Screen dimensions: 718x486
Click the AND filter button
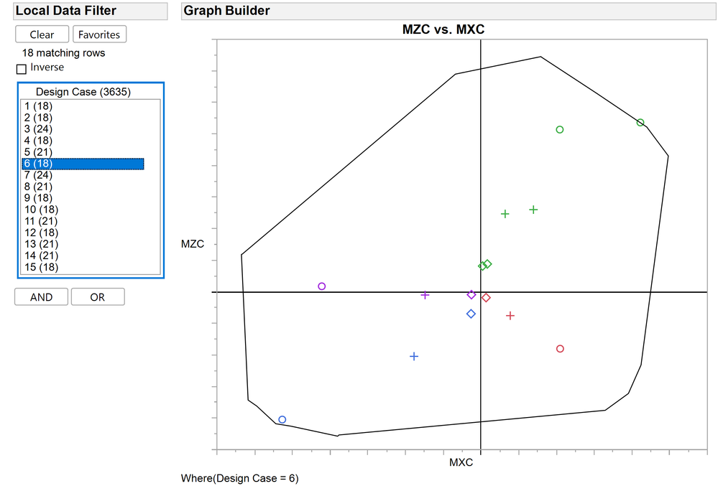(x=41, y=296)
